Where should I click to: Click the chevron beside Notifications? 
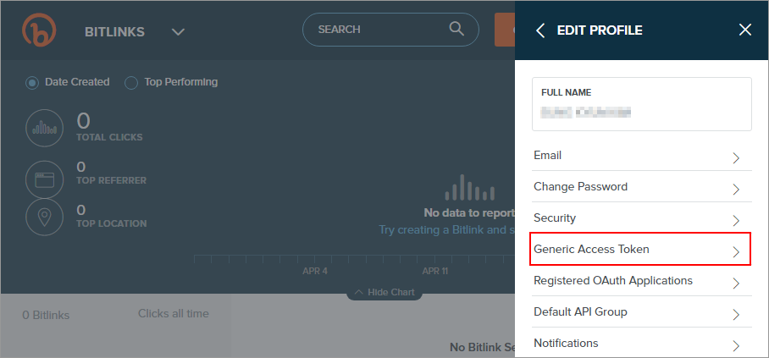(x=736, y=346)
